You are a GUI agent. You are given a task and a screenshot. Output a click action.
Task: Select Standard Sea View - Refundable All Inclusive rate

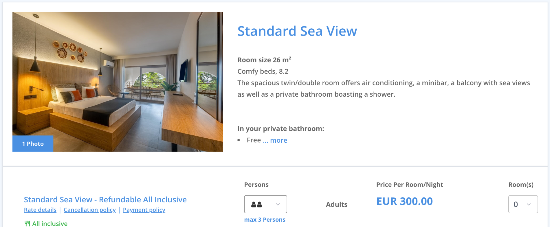click(x=105, y=200)
